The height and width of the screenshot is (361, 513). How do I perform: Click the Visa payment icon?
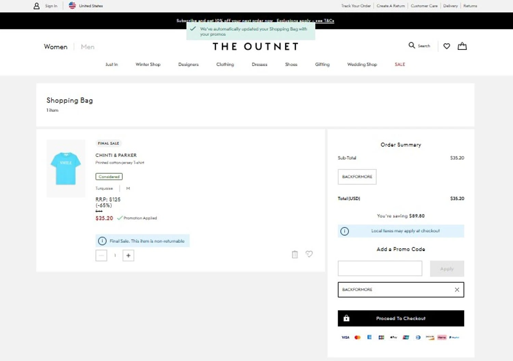pos(345,337)
